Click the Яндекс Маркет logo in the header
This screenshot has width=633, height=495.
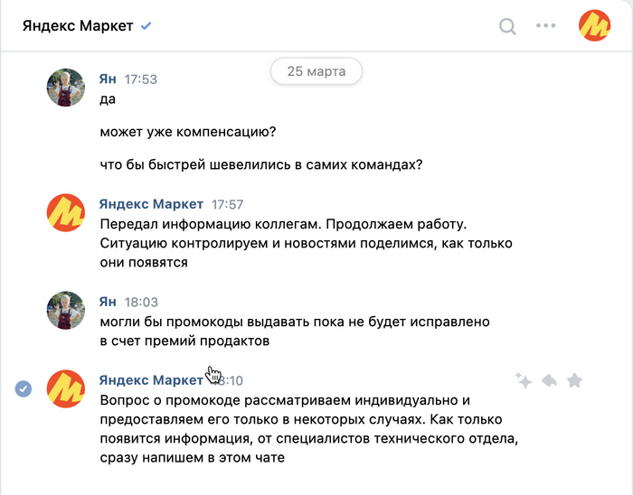point(594,25)
